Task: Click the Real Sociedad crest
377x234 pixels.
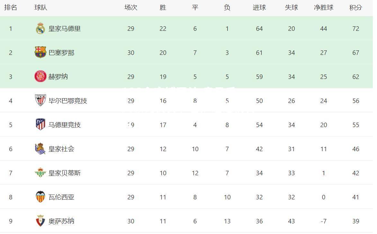Action: [x=40, y=149]
